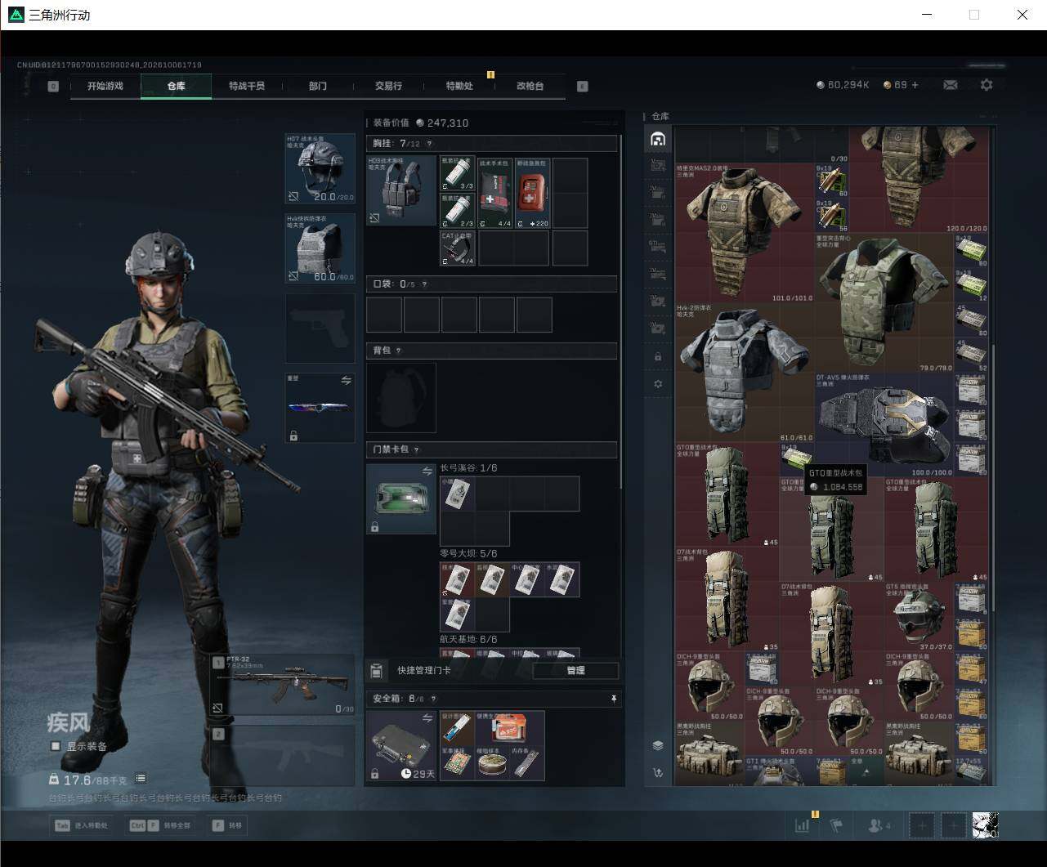This screenshot has width=1047, height=867.
Task: Select the DT-AVS armor in warehouse
Action: point(884,426)
